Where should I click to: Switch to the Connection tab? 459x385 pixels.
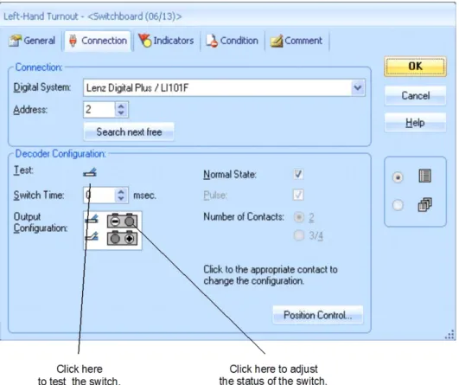pos(98,41)
